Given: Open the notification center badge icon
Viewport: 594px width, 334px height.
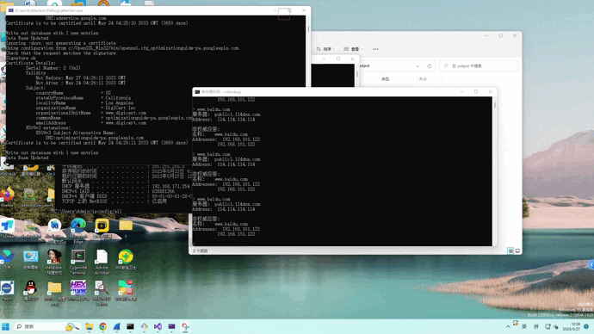Looking at the screenshot, I should [x=586, y=326].
